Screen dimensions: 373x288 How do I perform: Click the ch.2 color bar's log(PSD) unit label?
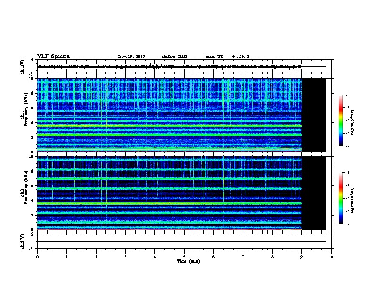[x=352, y=200]
